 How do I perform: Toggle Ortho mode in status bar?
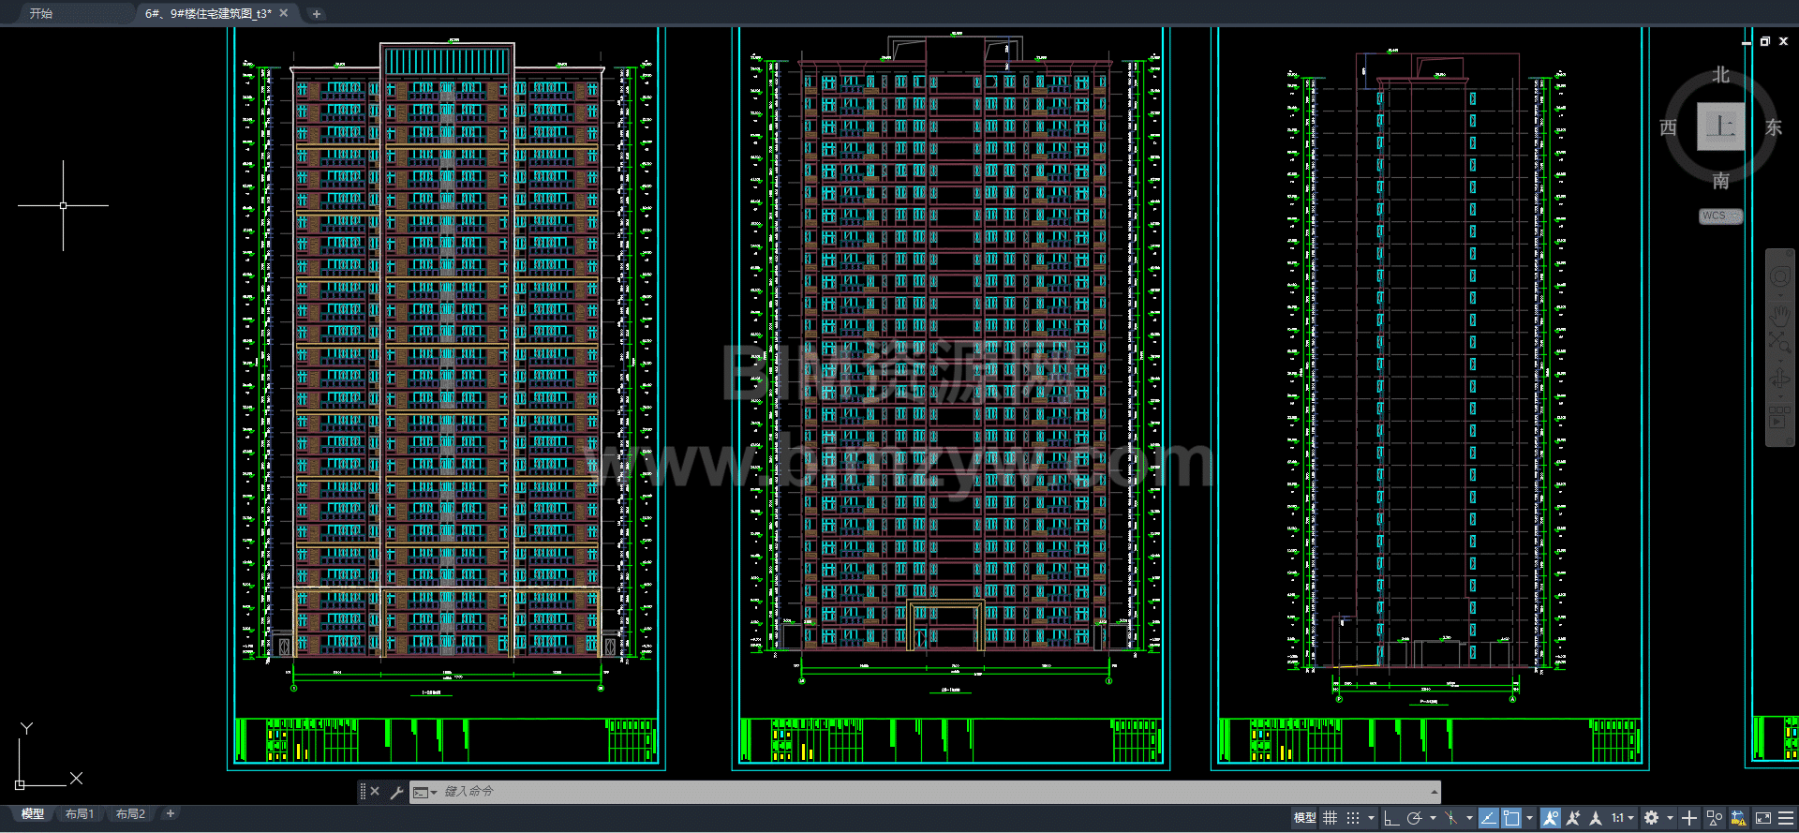[1391, 818]
